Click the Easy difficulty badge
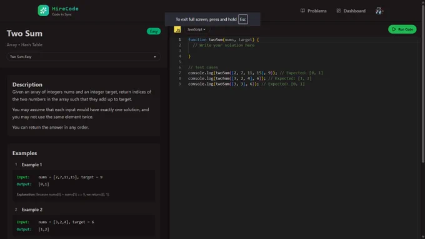This screenshot has width=425, height=239. point(154,31)
